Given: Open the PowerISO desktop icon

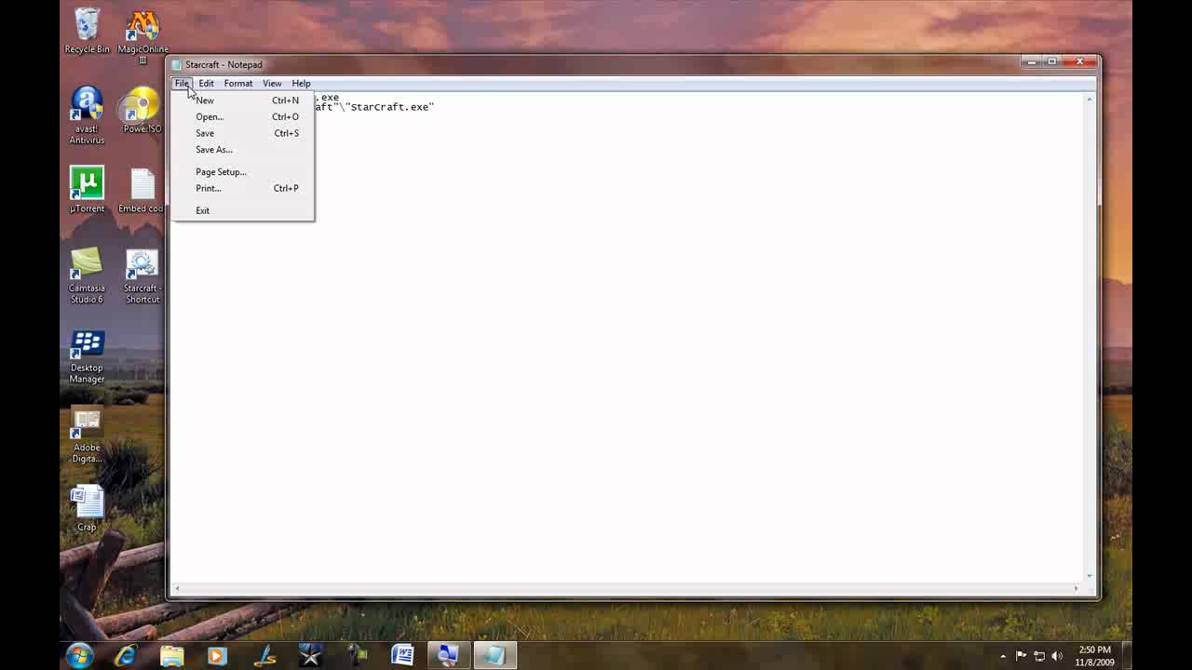Looking at the screenshot, I should [142, 110].
